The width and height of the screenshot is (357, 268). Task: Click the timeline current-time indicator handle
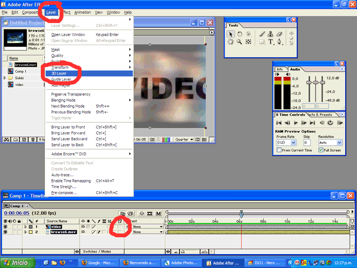tap(241, 214)
